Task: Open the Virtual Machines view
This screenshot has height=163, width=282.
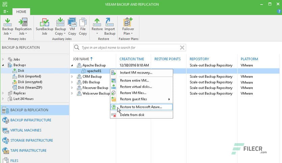Action: (x=35, y=130)
